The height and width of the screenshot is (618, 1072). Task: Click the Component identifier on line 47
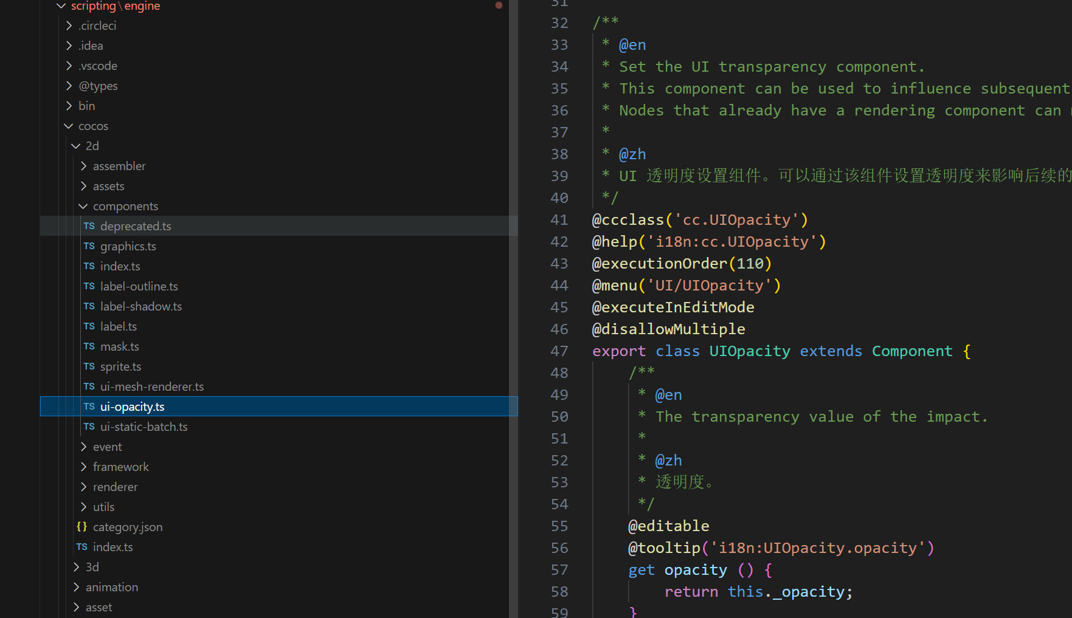coord(912,351)
